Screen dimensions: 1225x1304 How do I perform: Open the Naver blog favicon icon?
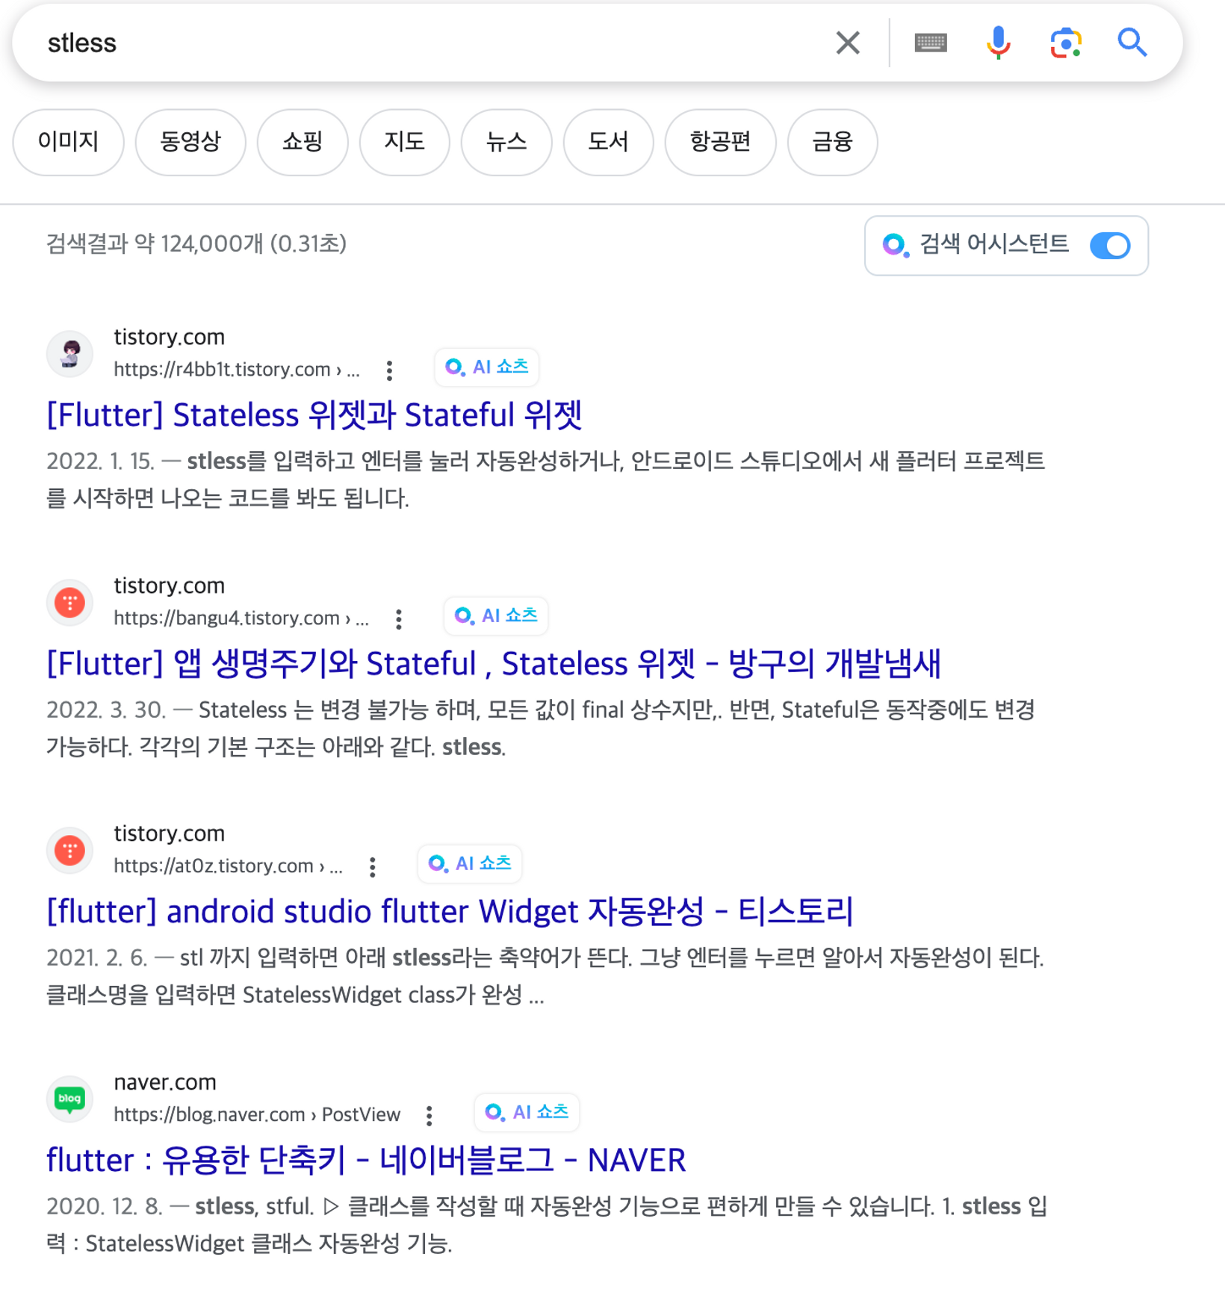tap(70, 1098)
